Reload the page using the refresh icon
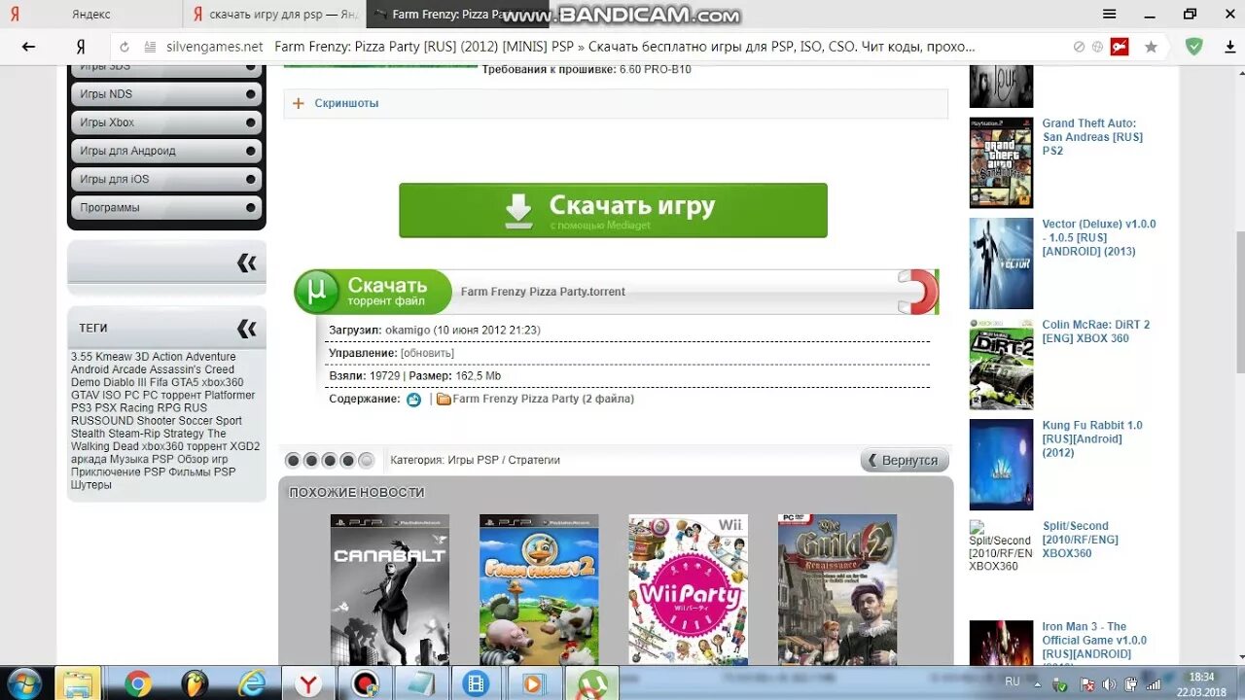Viewport: 1245px width, 700px height. click(124, 47)
